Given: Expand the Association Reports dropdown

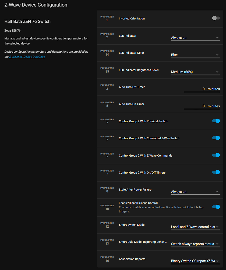Looking at the screenshot, I should click(195, 261).
